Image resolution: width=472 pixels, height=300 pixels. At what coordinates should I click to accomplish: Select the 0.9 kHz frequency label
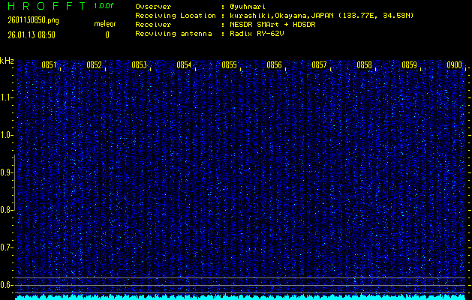7,172
